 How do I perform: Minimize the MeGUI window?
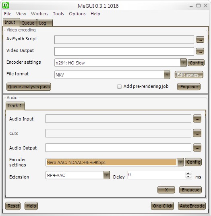pos(191,6)
